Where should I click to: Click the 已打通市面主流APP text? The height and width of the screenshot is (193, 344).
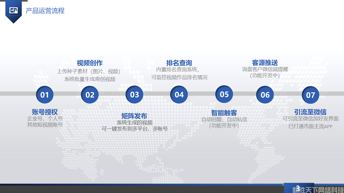click(x=310, y=126)
